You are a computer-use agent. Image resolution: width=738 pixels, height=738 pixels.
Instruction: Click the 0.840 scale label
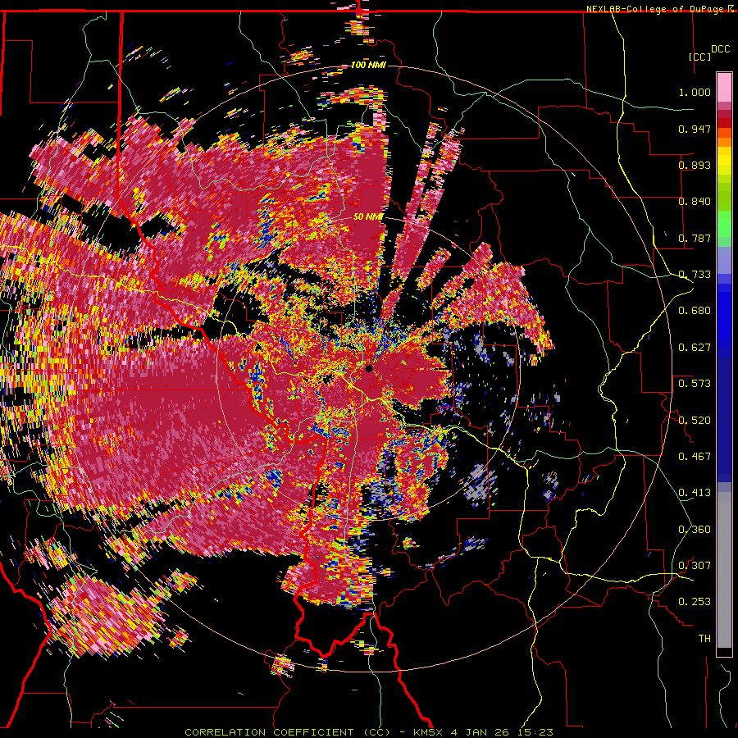695,202
